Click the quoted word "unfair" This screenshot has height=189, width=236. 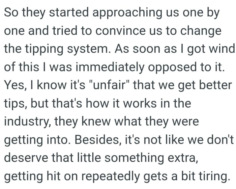coord(110,85)
